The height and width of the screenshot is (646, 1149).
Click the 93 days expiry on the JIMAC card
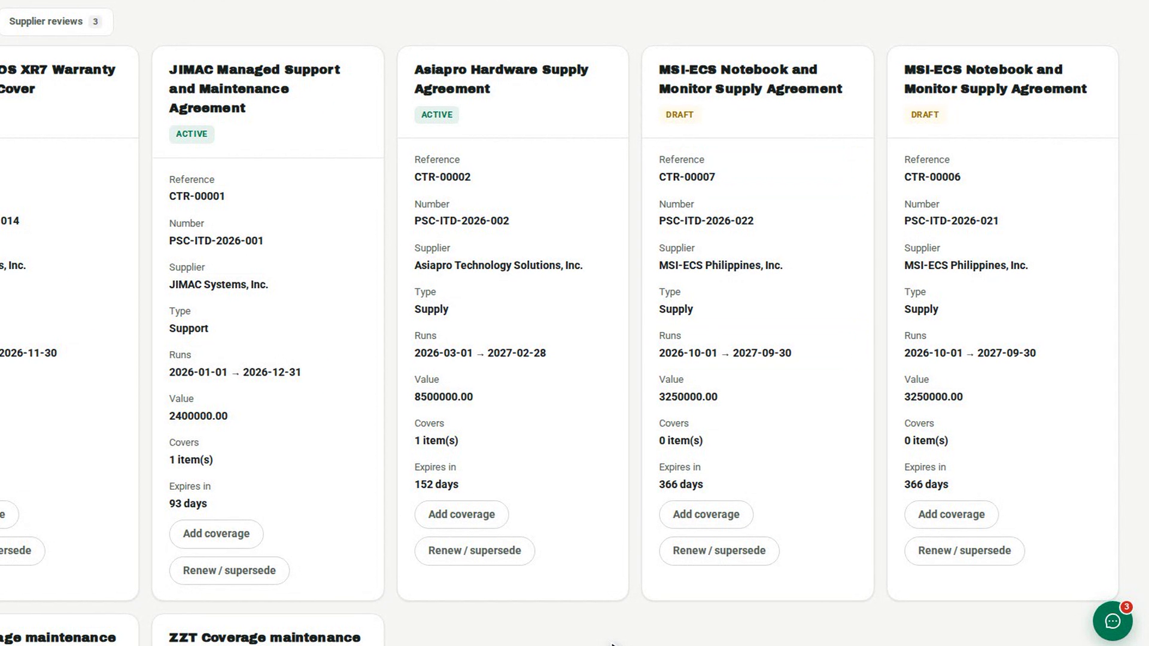(188, 504)
